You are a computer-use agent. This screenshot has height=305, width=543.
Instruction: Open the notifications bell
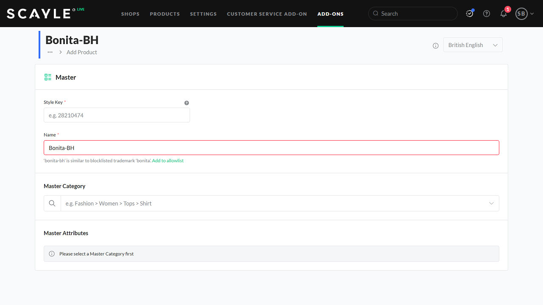click(504, 14)
